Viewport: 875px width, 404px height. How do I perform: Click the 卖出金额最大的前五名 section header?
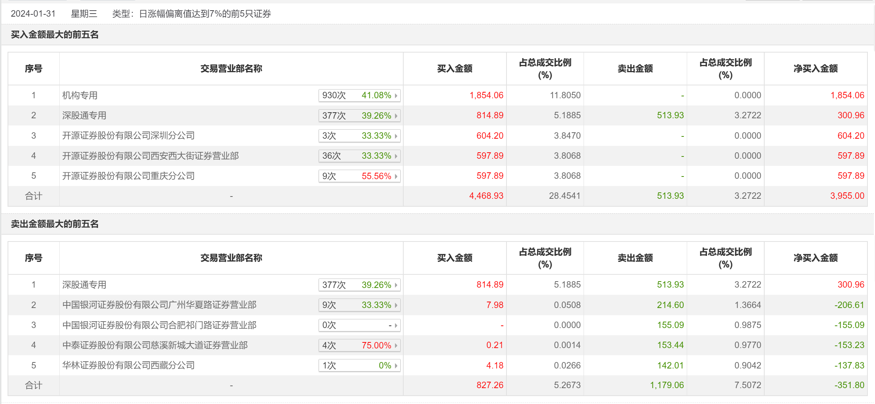55,224
